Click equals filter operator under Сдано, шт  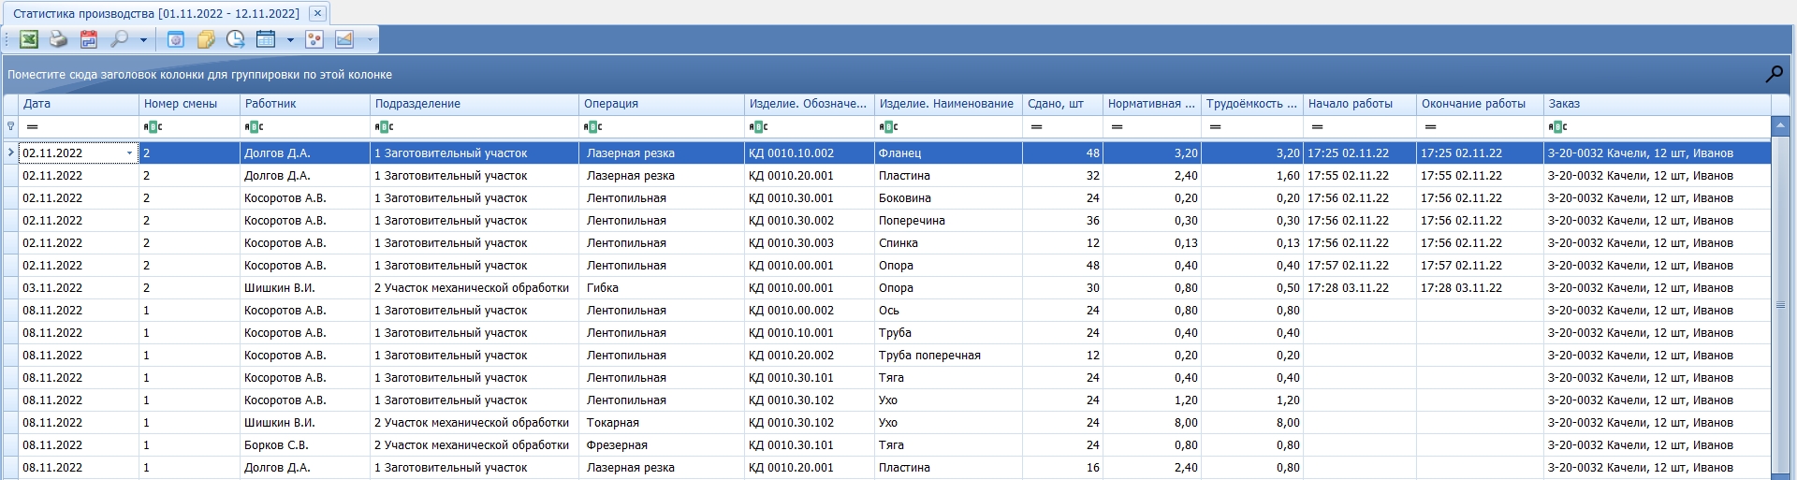pos(1037,126)
